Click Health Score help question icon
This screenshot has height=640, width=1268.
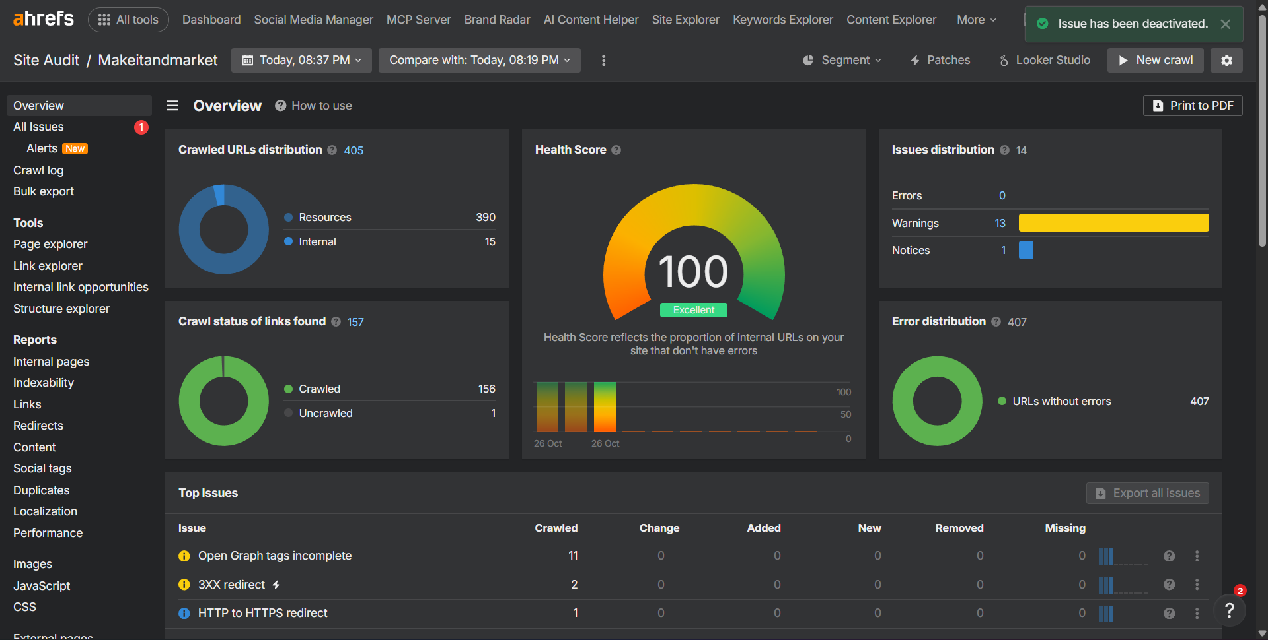pos(616,150)
